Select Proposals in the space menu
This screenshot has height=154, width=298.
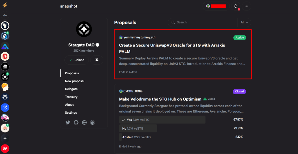point(72,73)
